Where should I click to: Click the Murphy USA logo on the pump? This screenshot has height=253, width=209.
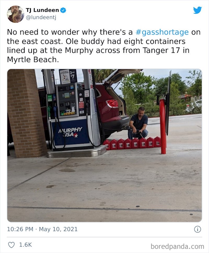pyautogui.click(x=70, y=132)
